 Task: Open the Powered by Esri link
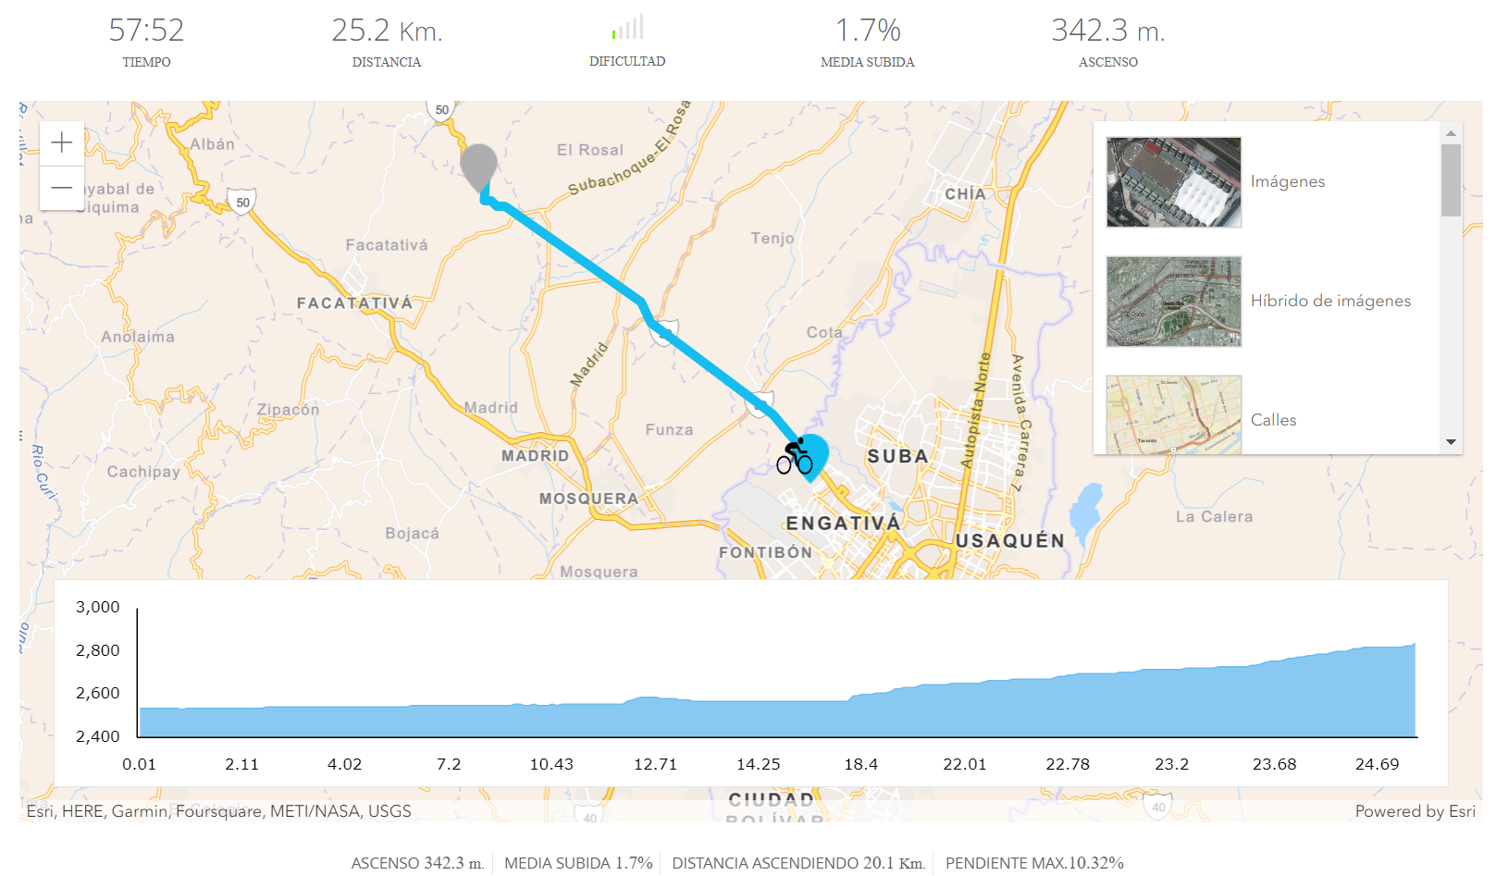pos(1415,811)
